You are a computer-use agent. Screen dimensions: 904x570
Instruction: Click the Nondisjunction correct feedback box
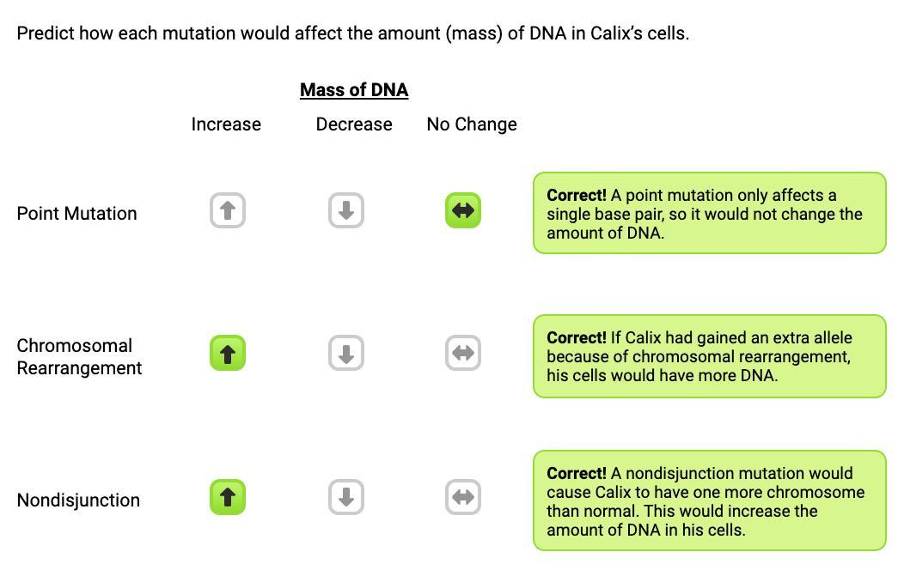[709, 500]
